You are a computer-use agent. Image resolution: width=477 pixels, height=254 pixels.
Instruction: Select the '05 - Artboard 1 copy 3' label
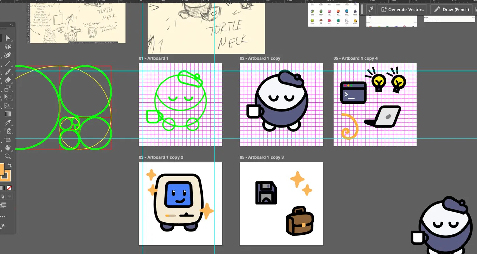(x=262, y=157)
